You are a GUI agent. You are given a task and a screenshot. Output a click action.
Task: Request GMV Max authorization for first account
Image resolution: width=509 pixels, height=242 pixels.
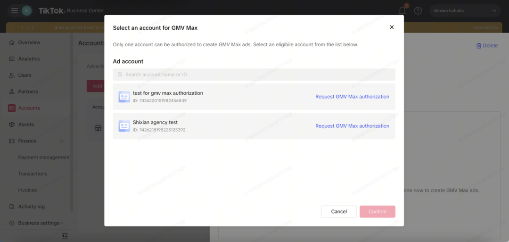click(352, 97)
